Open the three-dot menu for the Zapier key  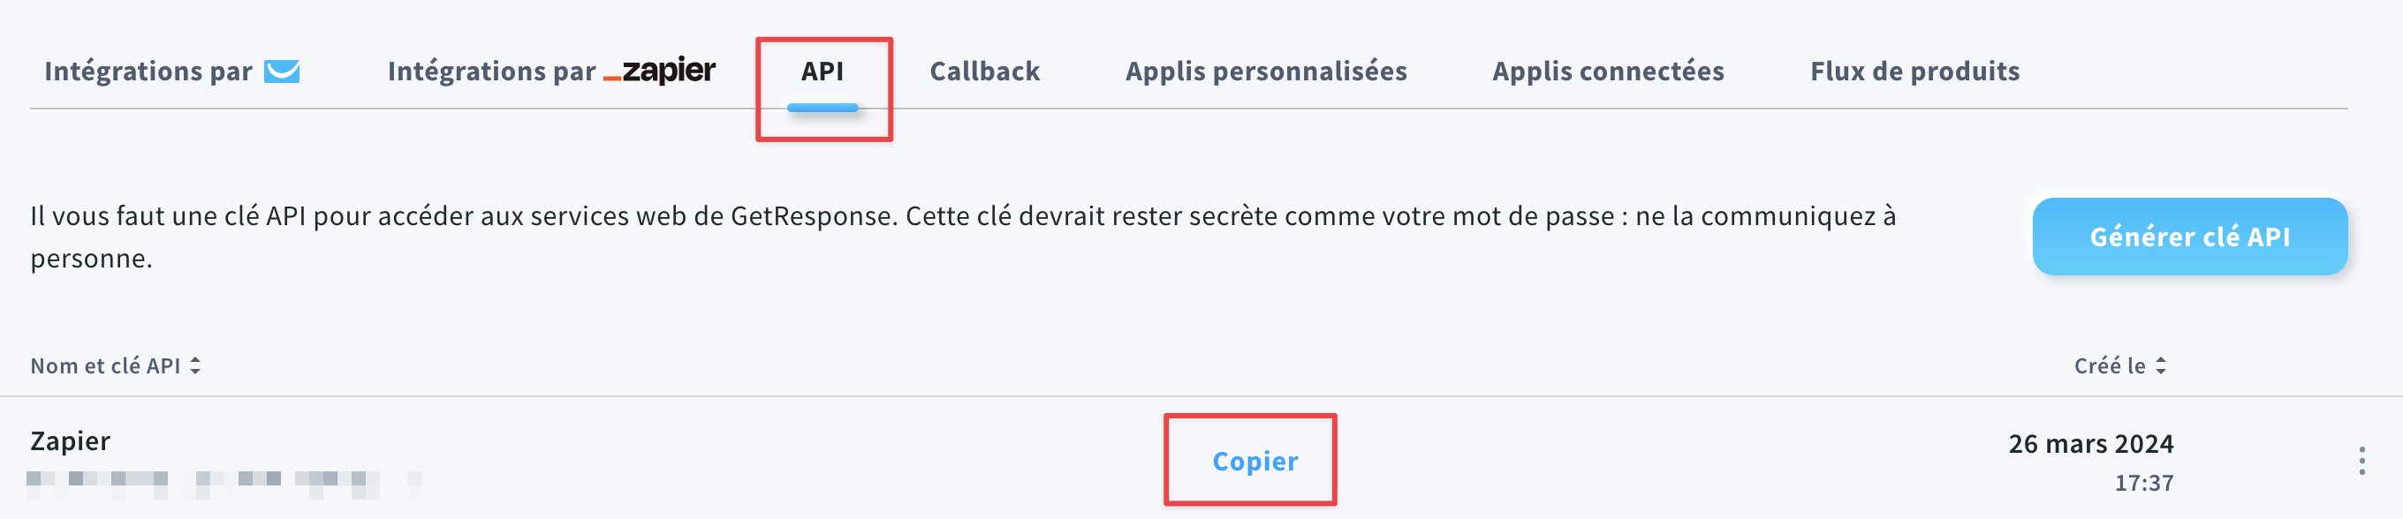coord(2362,460)
